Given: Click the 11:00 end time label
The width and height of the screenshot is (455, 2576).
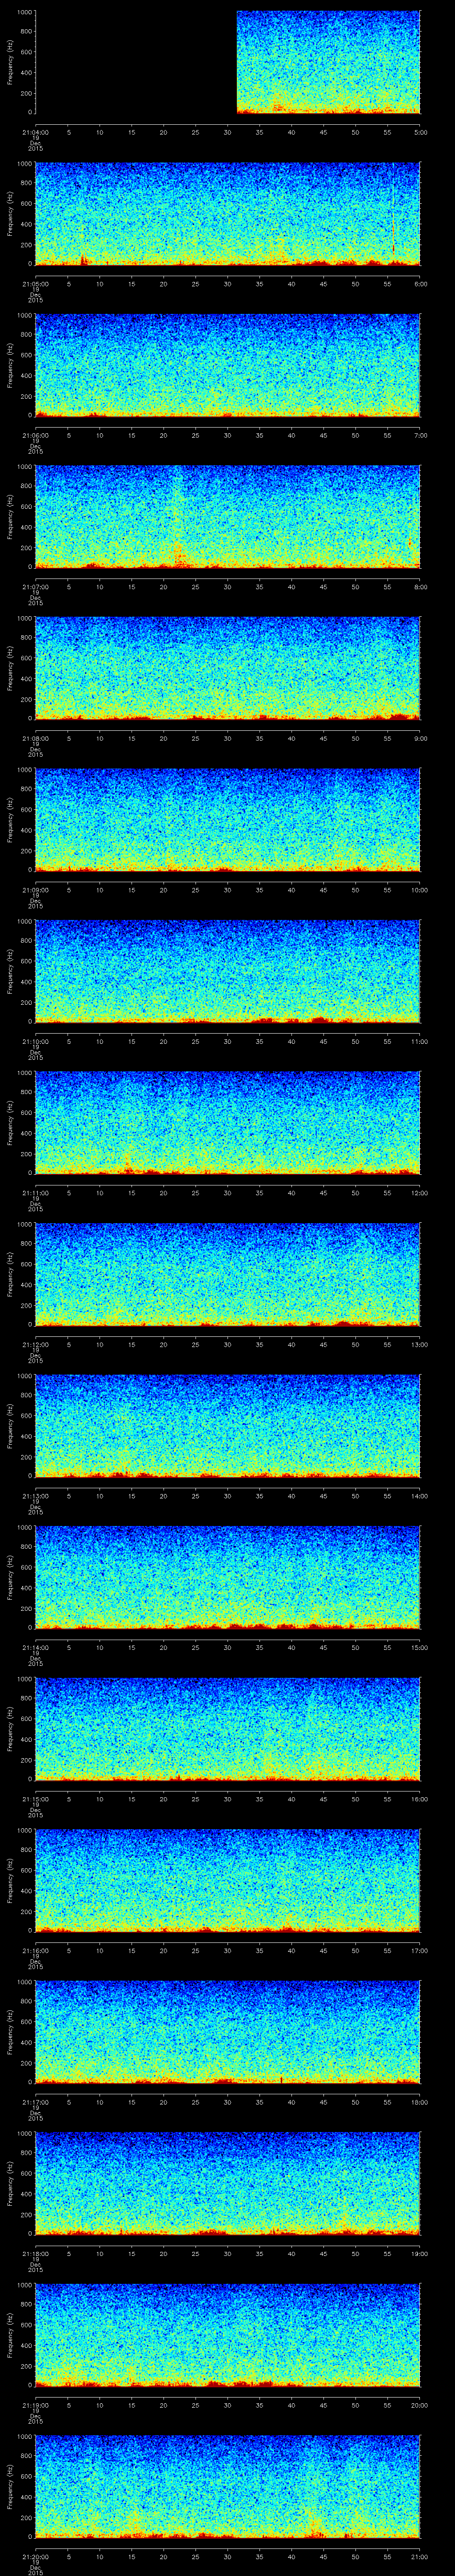Looking at the screenshot, I should pyautogui.click(x=419, y=1041).
